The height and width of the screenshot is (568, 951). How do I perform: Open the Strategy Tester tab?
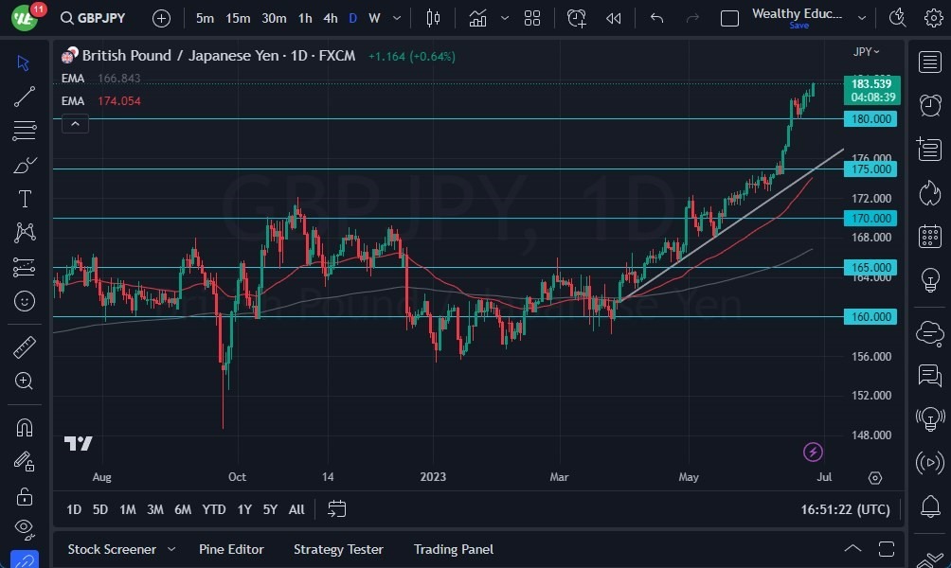(x=338, y=549)
